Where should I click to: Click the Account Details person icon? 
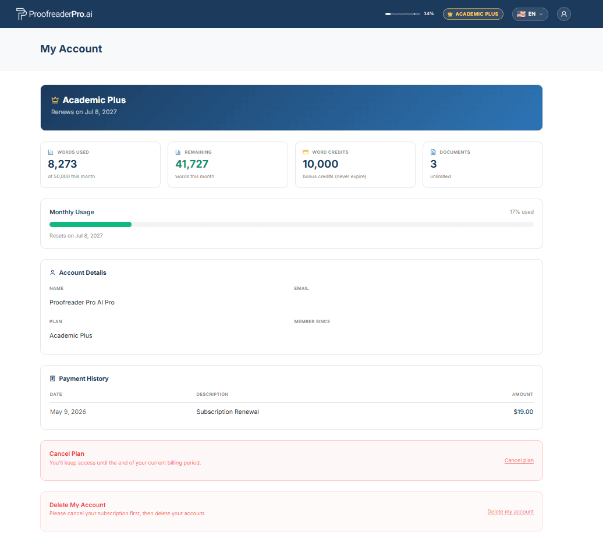tap(53, 272)
